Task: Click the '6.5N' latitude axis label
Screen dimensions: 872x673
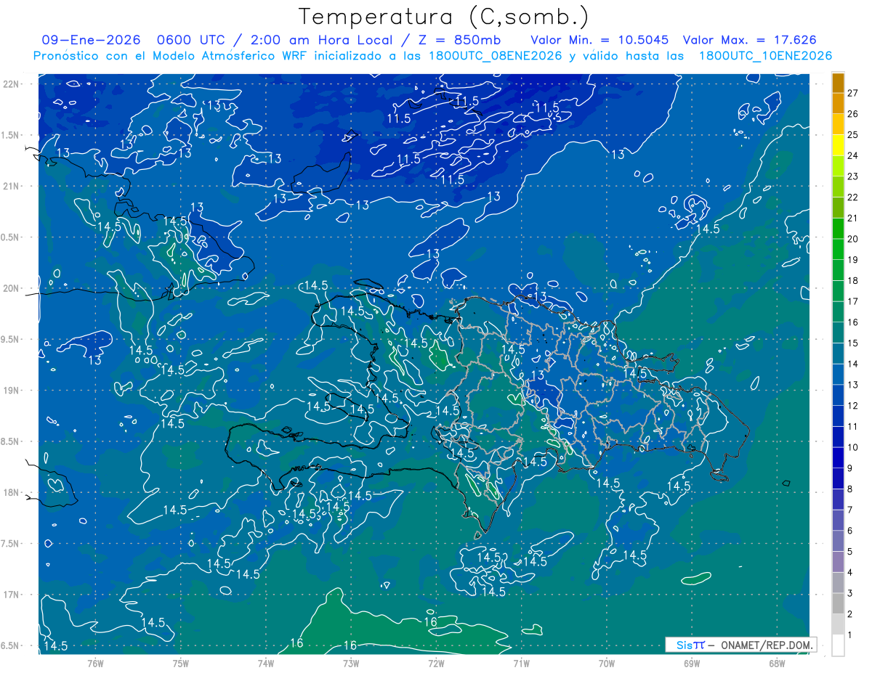Action: click(x=11, y=646)
